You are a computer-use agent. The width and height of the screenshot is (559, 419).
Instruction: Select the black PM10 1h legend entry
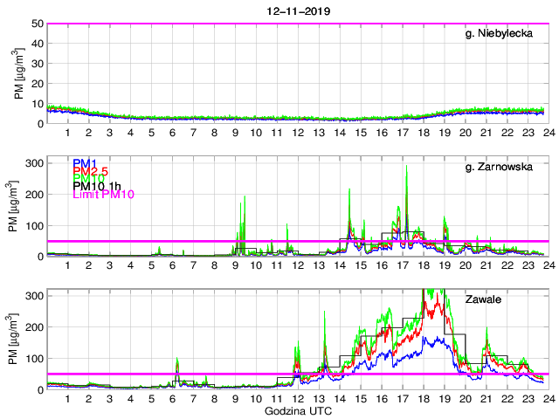coord(96,187)
